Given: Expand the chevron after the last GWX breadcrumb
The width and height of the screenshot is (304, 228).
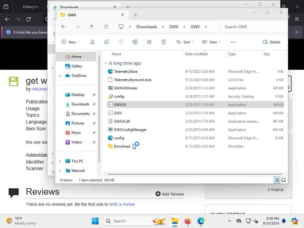Looking at the screenshot, I should point(206,27).
